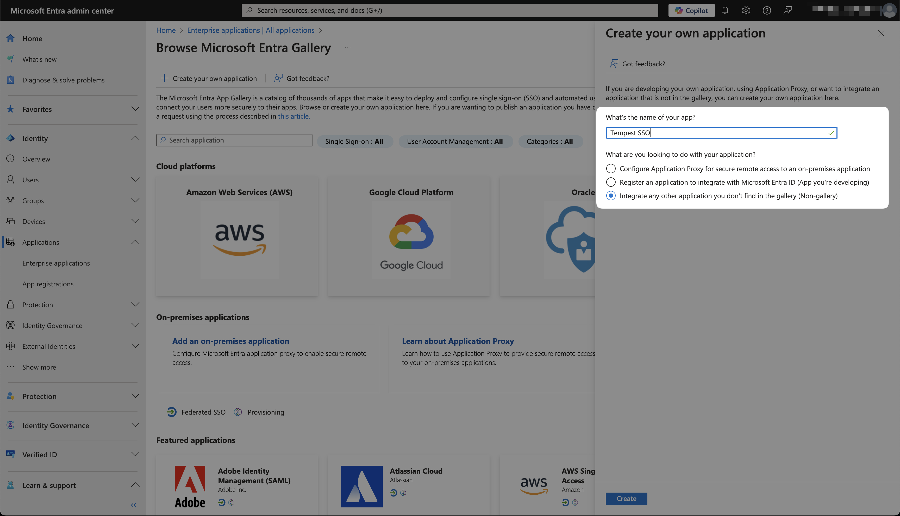The image size is (900, 516).
Task: Open the settings gear icon
Action: pos(746,10)
